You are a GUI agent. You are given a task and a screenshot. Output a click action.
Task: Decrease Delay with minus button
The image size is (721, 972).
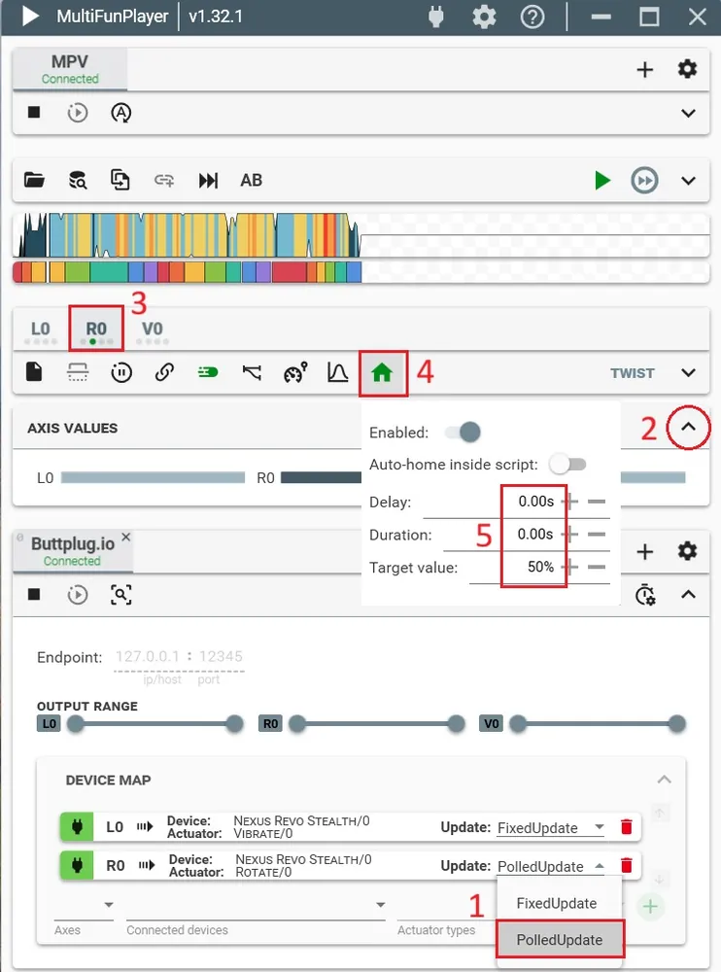pos(597,502)
